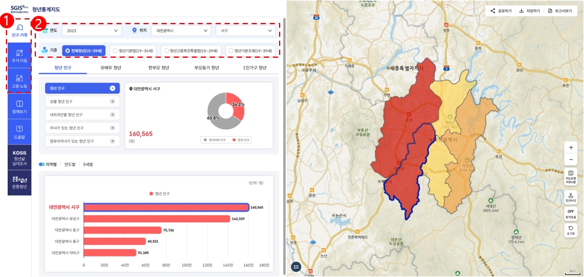This screenshot has width=584, height=277.
Task: Click the 초기화 reset map icon
Action: 570,230
